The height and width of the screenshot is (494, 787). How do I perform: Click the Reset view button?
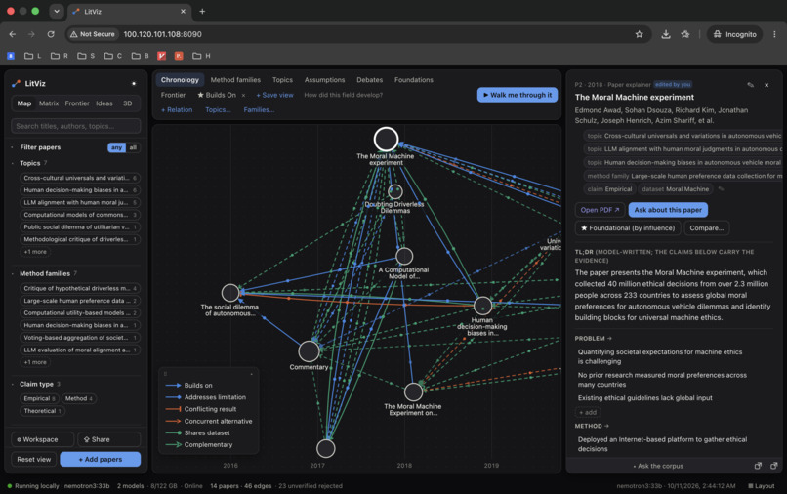33,460
